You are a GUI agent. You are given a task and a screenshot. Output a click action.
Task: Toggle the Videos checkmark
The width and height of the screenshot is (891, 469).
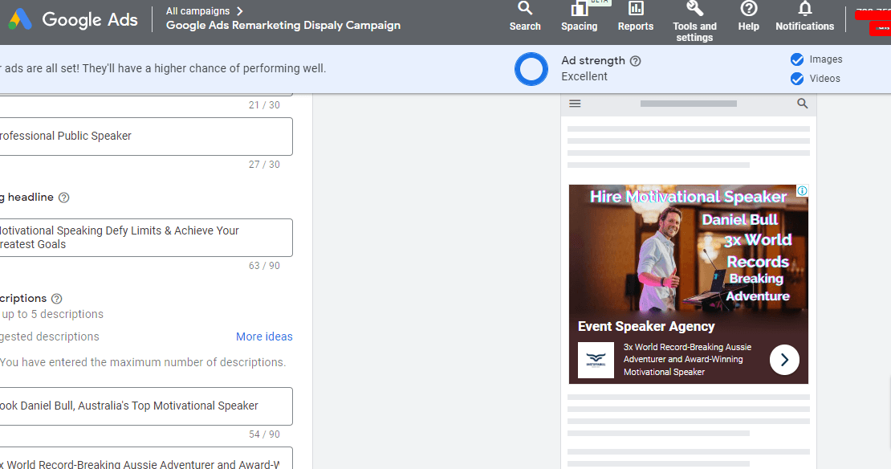[797, 79]
